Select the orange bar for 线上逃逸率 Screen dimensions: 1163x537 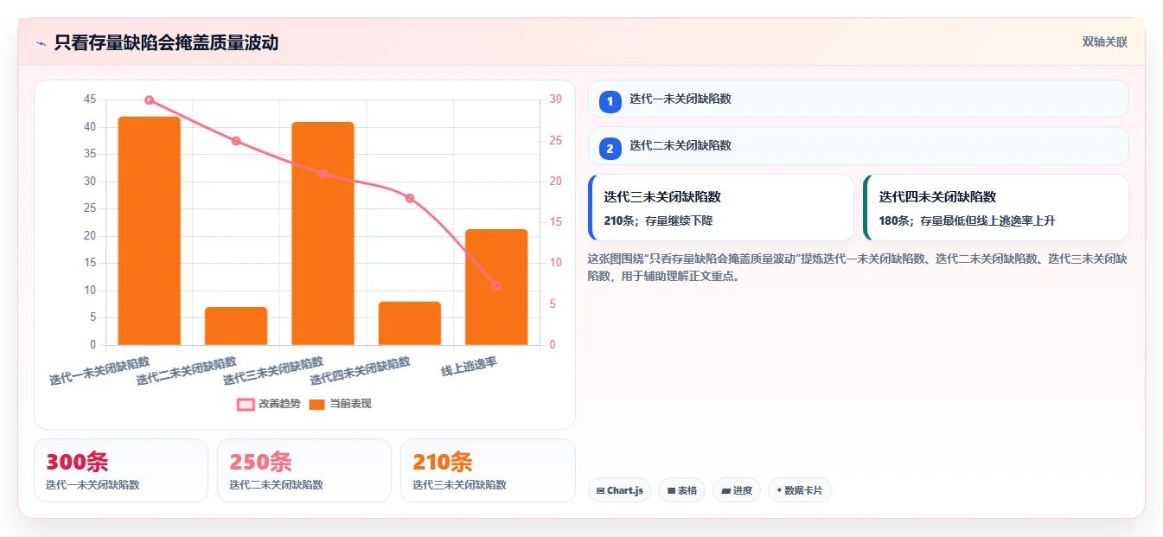[496, 287]
